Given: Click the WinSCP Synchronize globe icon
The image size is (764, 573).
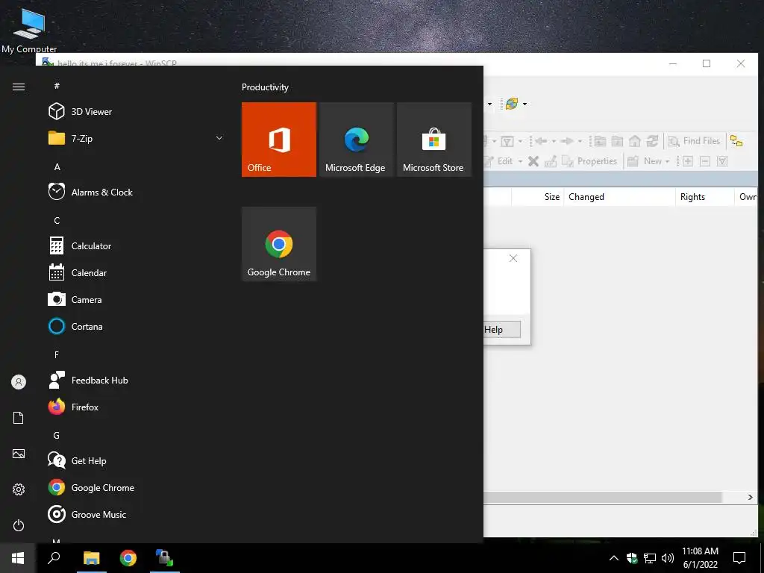Looking at the screenshot, I should pyautogui.click(x=511, y=104).
